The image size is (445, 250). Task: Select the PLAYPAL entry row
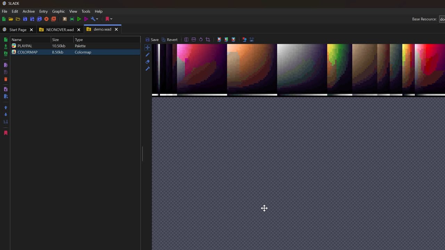[75, 46]
